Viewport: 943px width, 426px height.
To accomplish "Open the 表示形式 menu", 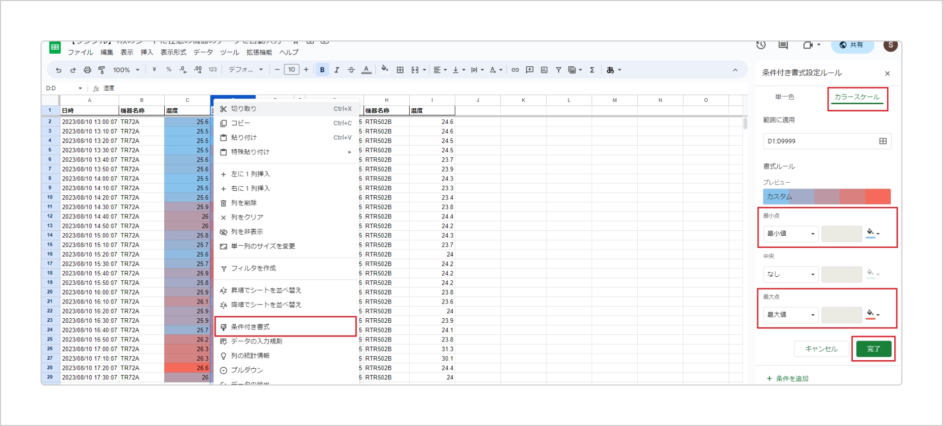I will (173, 52).
